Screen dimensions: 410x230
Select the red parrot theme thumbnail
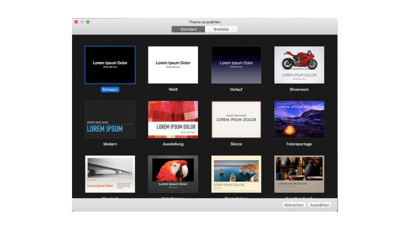pos(173,174)
